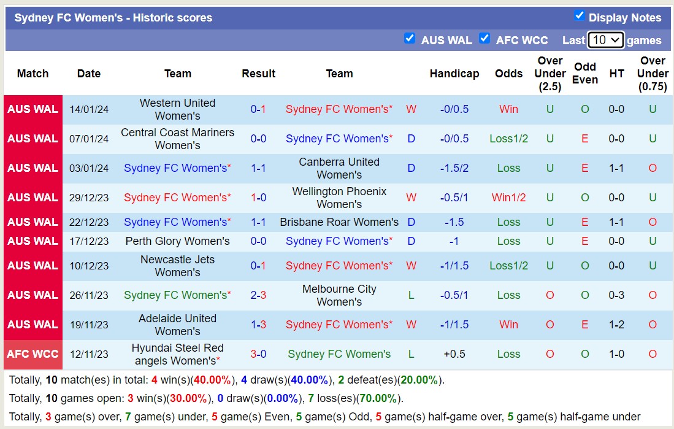Viewport: 674px width, 429px height.
Task: Click the Win odds entry on the first row
Action: point(508,109)
